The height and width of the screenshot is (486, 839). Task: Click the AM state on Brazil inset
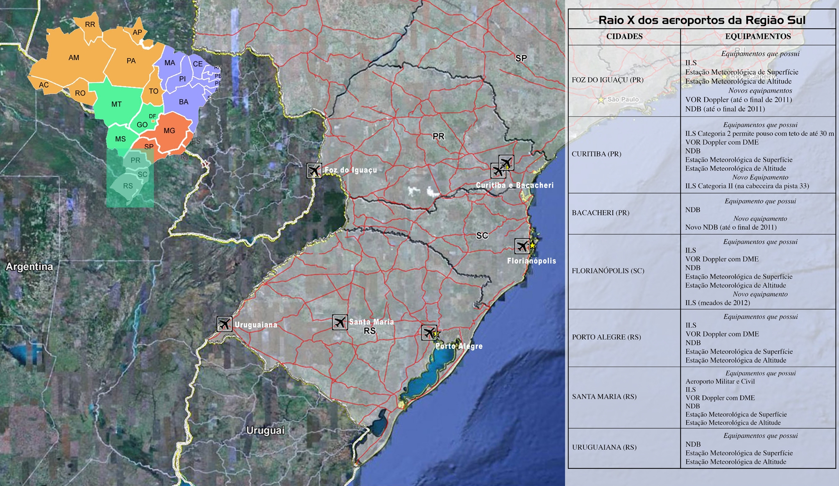[74, 58]
